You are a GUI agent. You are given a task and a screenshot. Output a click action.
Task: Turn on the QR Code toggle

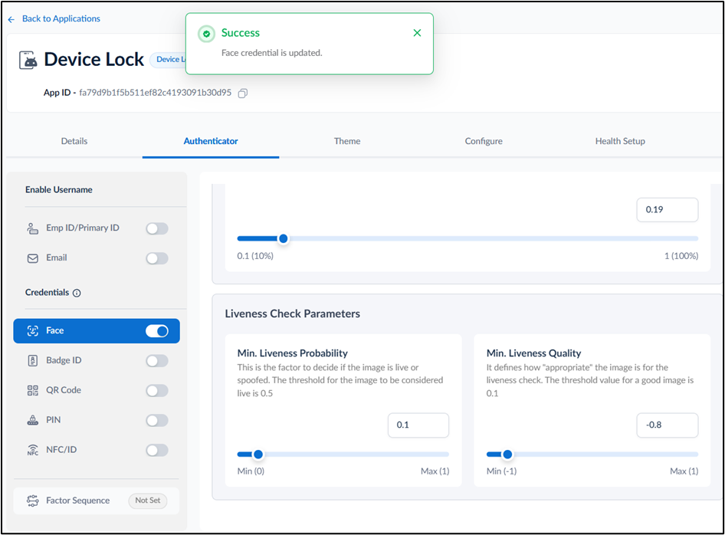tap(157, 391)
